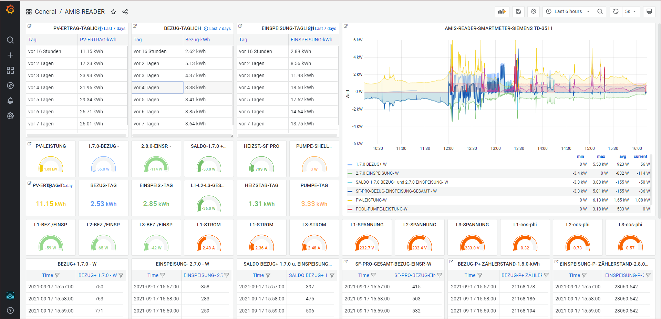Image resolution: width=661 pixels, height=319 pixels.
Task: Open the dashboard browser icon beside General
Action: pyautogui.click(x=29, y=12)
